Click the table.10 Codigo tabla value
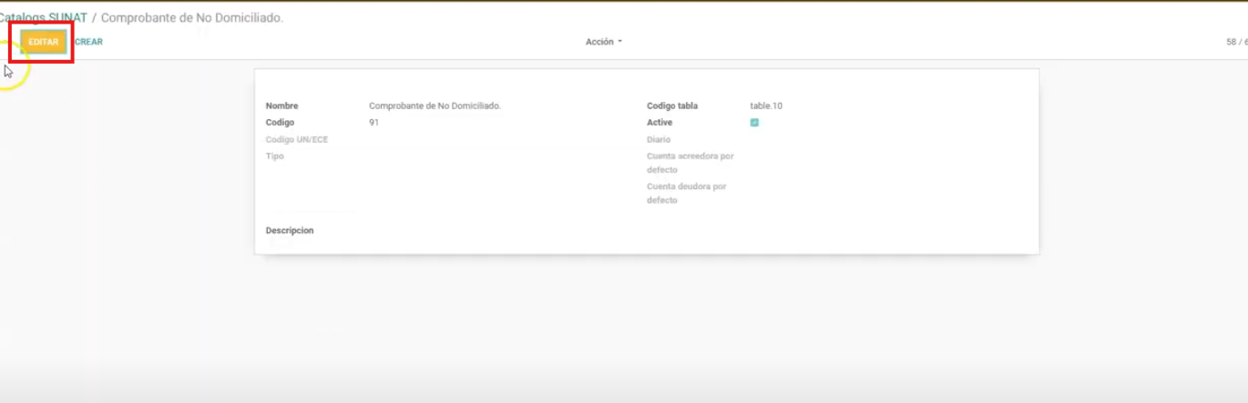Viewport: 1248px width, 403px height. click(x=765, y=106)
